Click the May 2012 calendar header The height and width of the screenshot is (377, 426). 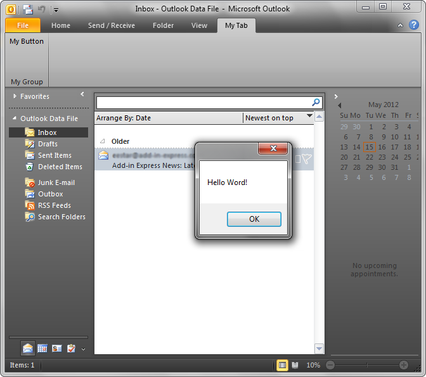pos(383,105)
